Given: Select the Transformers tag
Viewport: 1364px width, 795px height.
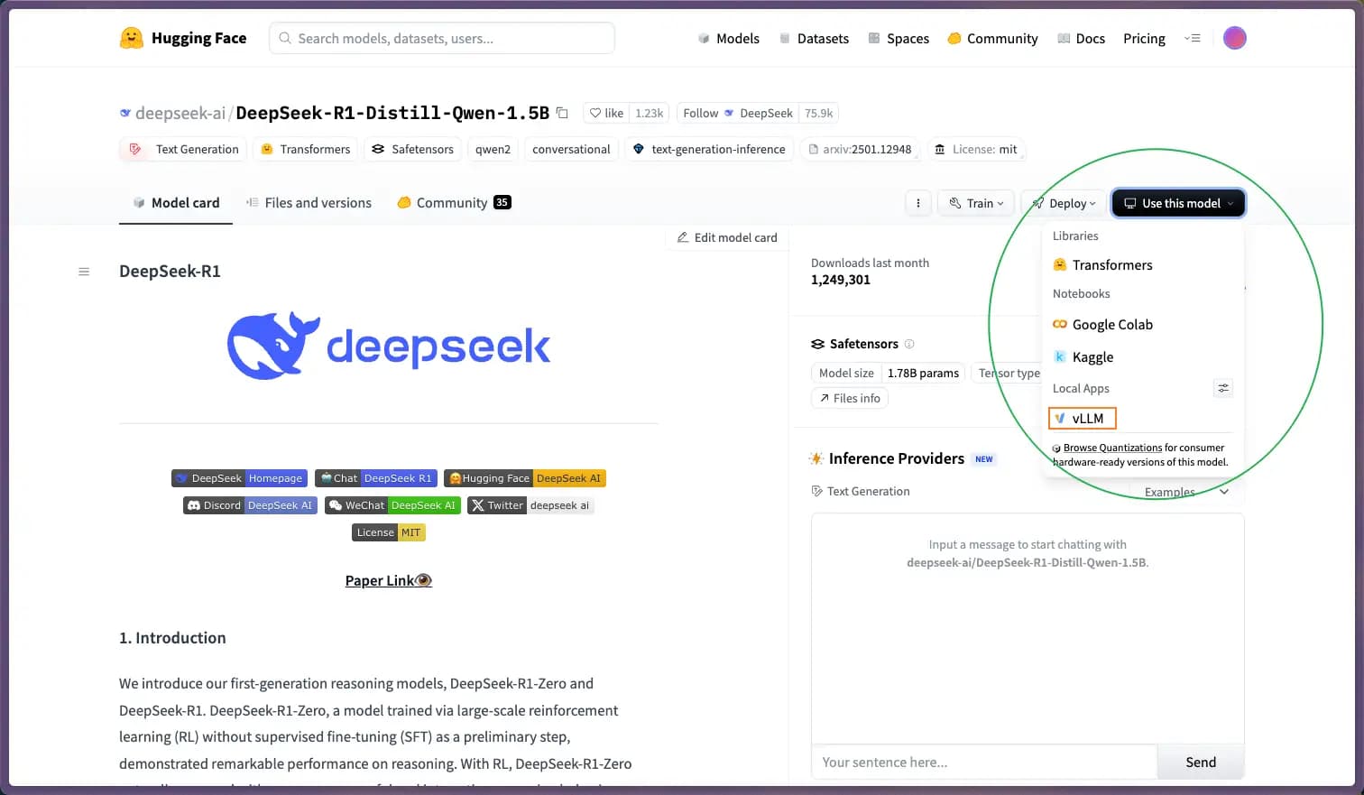Looking at the screenshot, I should tap(306, 149).
